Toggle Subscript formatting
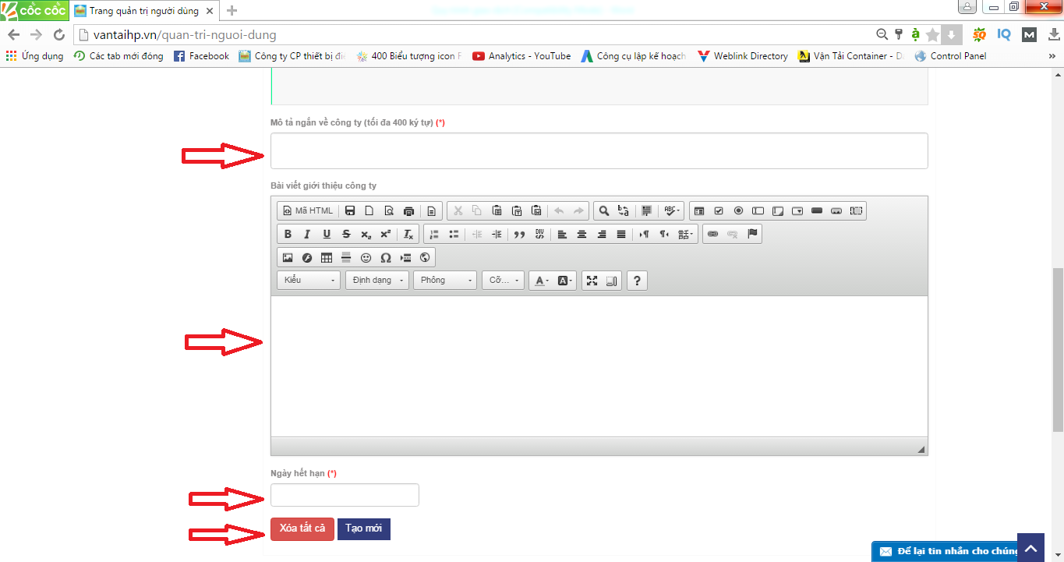1064x562 pixels. [x=366, y=235]
